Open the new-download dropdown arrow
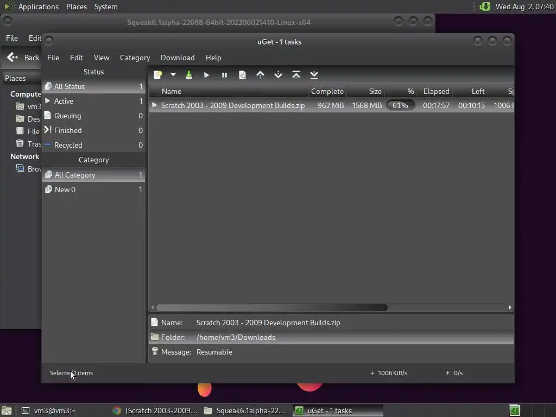 pyautogui.click(x=173, y=75)
